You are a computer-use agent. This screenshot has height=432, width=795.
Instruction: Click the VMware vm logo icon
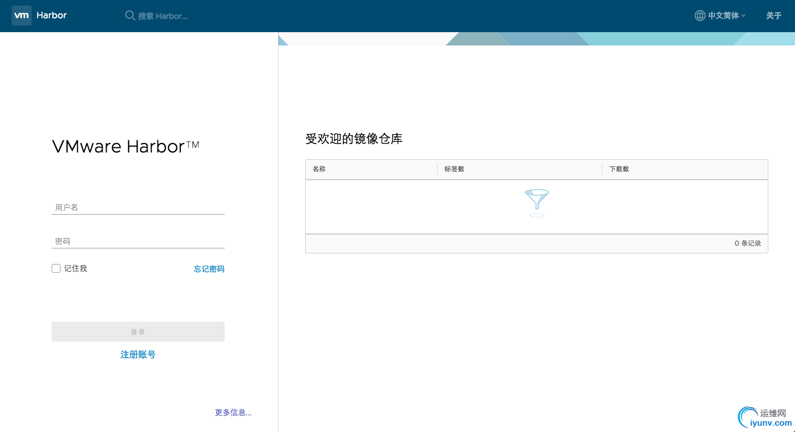pos(22,16)
